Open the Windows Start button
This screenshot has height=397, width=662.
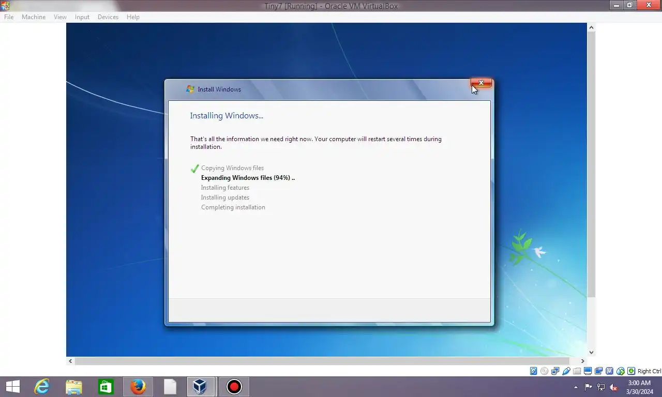pyautogui.click(x=12, y=387)
